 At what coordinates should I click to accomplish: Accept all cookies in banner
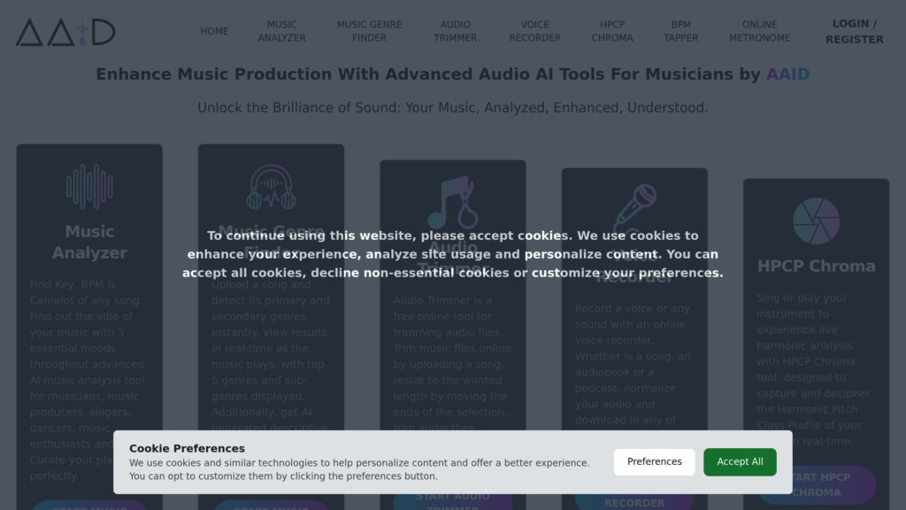[740, 461]
